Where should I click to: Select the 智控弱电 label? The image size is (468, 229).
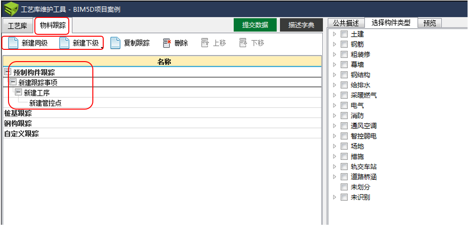pos(363,136)
